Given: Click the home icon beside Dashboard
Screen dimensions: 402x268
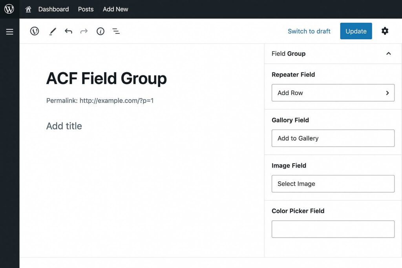Looking at the screenshot, I should tap(28, 9).
